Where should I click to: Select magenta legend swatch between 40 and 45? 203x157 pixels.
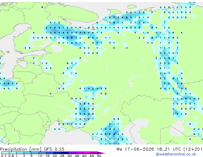point(87,153)
